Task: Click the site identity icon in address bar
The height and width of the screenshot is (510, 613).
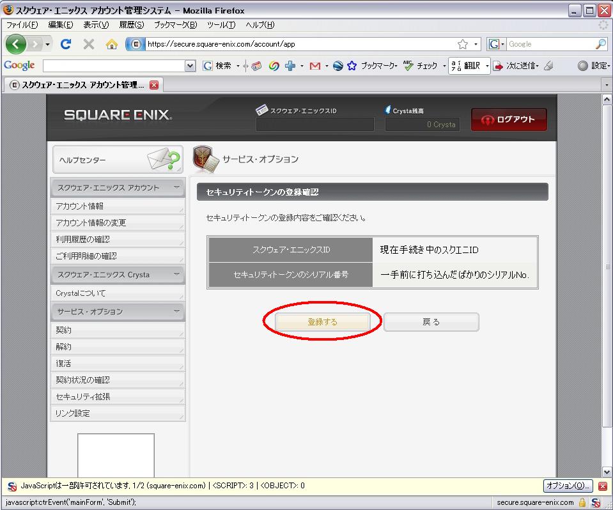Action: coord(135,44)
